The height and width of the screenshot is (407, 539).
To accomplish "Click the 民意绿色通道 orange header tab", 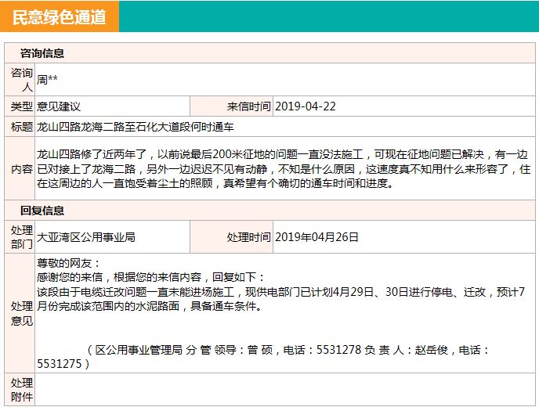I will point(60,16).
